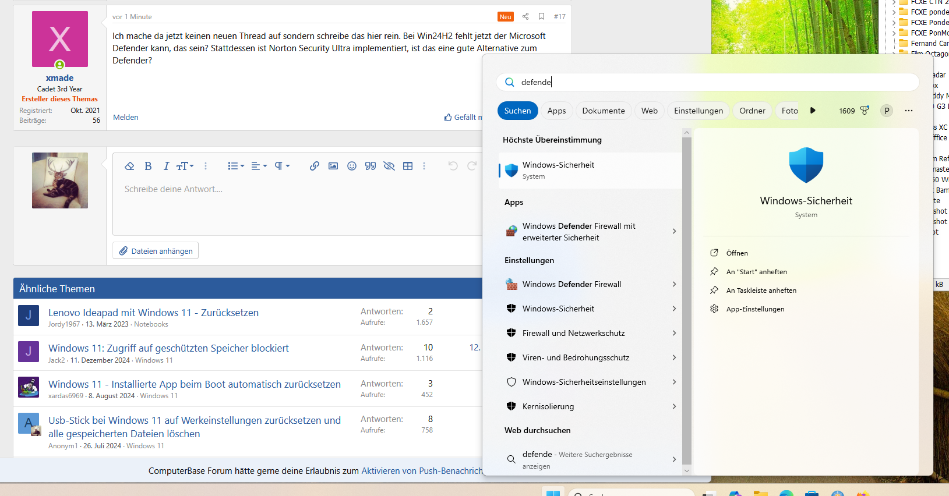Screen dimensions: 949x496
Task: Click An "Start" anheften
Action: [x=756, y=271]
